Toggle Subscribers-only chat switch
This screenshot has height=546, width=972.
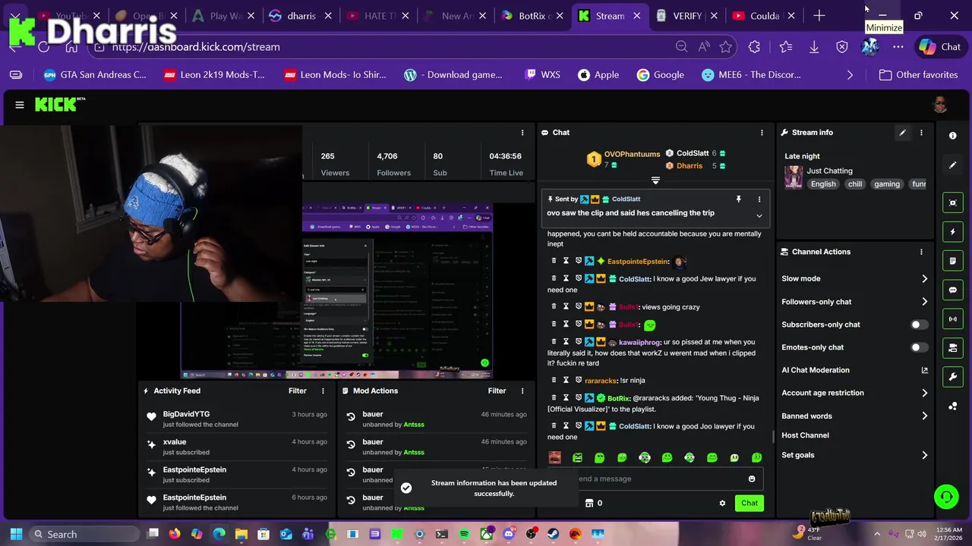[919, 325]
